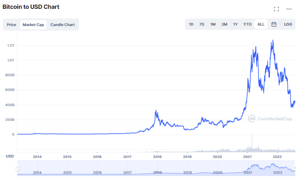
Task: Click left handle of range slider
Action: point(18,168)
